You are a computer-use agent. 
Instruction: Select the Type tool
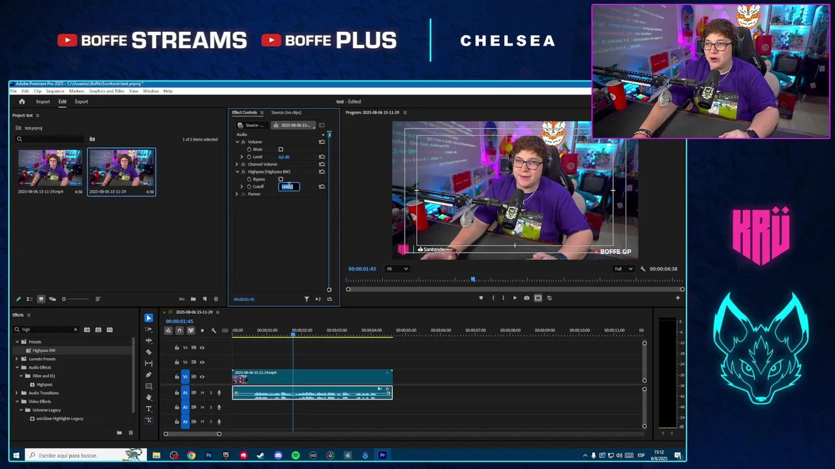point(149,408)
